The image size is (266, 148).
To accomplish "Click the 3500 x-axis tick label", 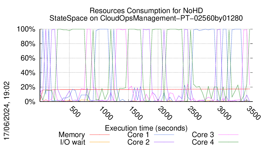I will (253, 113).
